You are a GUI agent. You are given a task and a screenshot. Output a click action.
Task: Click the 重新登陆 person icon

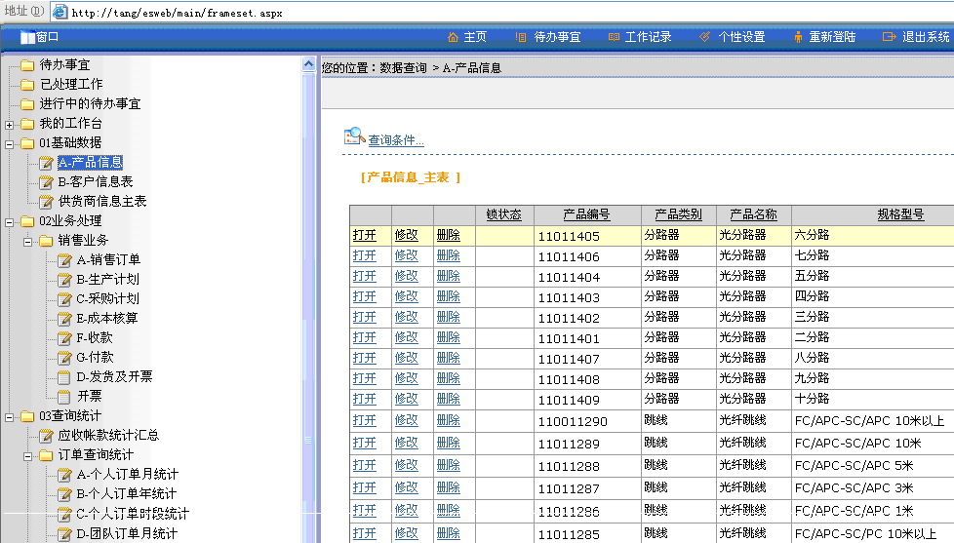pyautogui.click(x=798, y=37)
